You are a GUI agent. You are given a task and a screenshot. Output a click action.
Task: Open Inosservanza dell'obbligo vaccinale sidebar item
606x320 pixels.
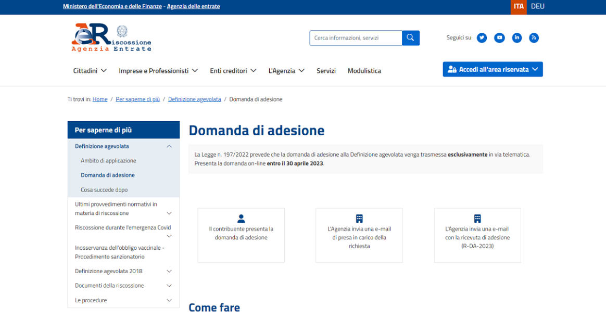[x=120, y=252]
